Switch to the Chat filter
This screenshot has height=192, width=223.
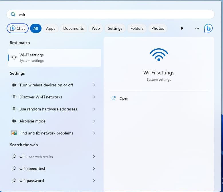[17, 28]
